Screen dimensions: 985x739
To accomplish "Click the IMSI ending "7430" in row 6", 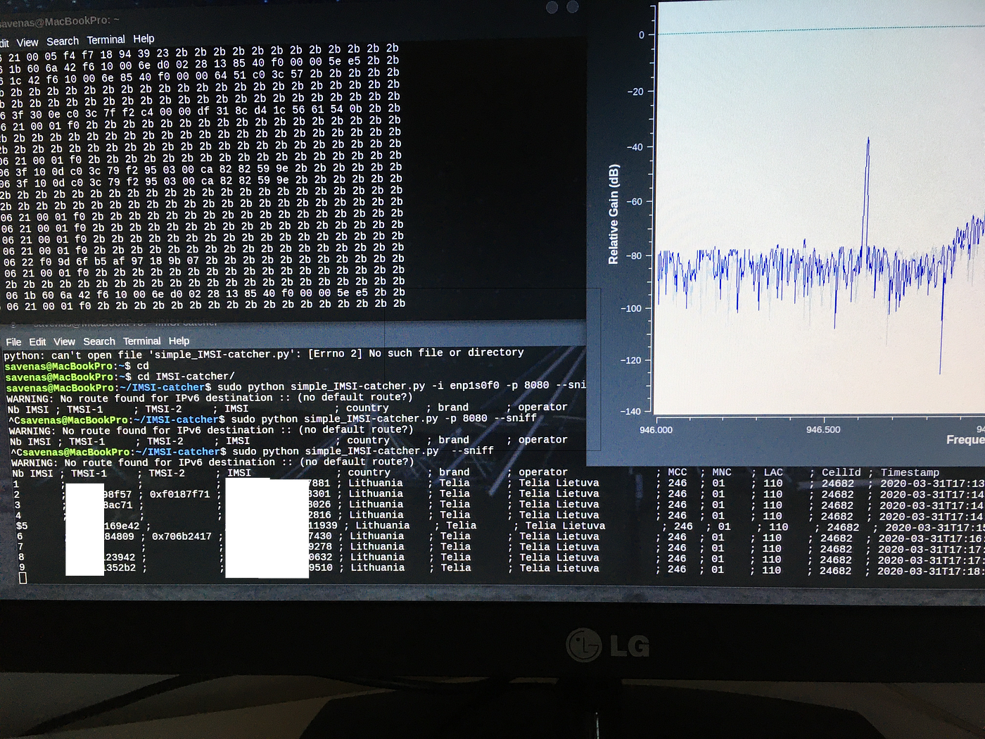I will coord(320,536).
